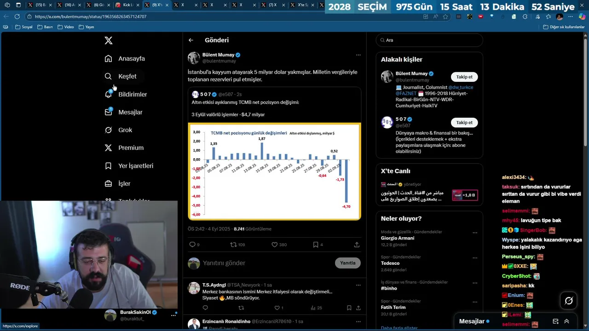Open Grok from sidebar
The width and height of the screenshot is (589, 331).
tap(118, 130)
